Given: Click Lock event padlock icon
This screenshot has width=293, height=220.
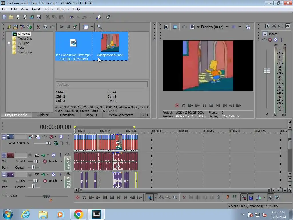Looking at the screenshot, I should pyautogui.click(x=218, y=197).
